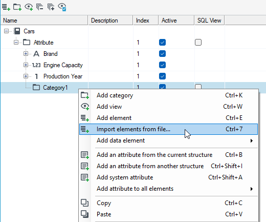Select Add an attribute from the current structure

coord(168,155)
